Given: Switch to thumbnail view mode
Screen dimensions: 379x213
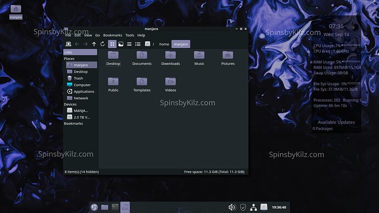Looking at the screenshot, I should click(x=121, y=44).
